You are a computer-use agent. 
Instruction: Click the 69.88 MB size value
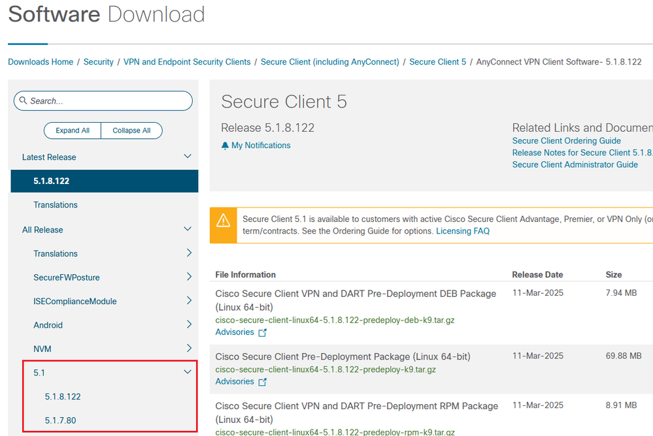(624, 356)
